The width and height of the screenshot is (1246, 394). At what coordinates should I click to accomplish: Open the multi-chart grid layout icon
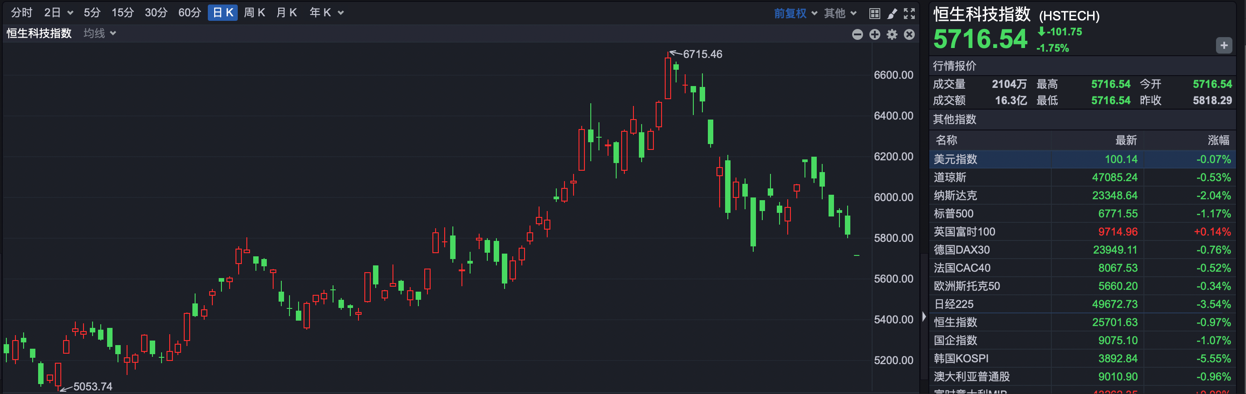[874, 14]
